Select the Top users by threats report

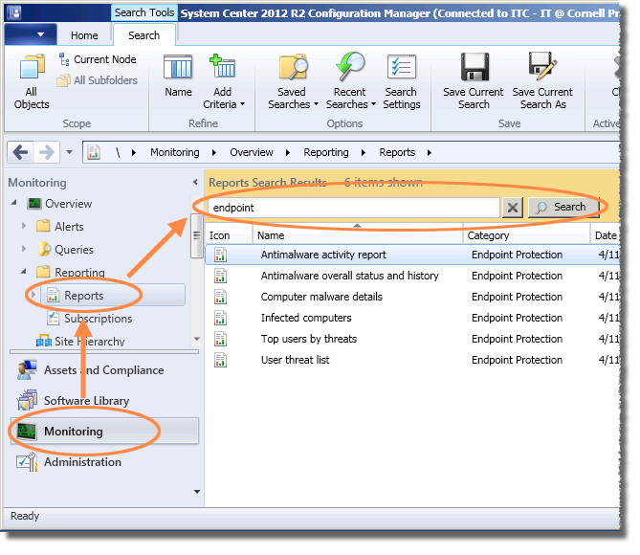[x=412, y=339]
